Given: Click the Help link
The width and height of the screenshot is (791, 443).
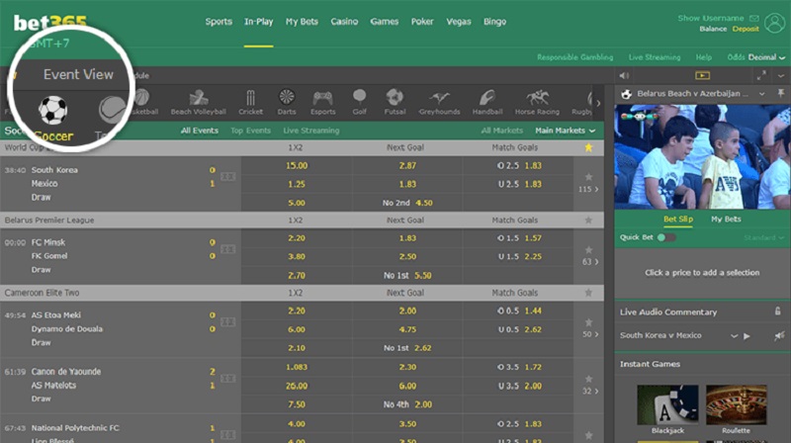Looking at the screenshot, I should tap(703, 57).
